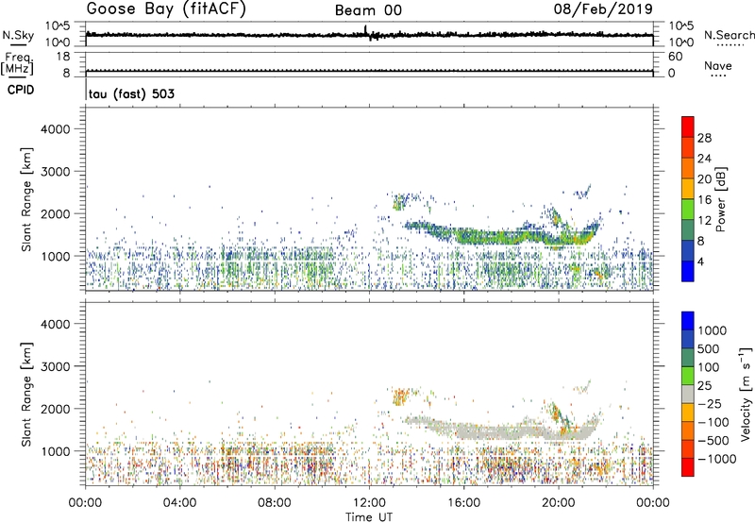Click the 'Freq. [MHz]' axis label
Viewport: 755px width, 523px height.
pyautogui.click(x=17, y=63)
